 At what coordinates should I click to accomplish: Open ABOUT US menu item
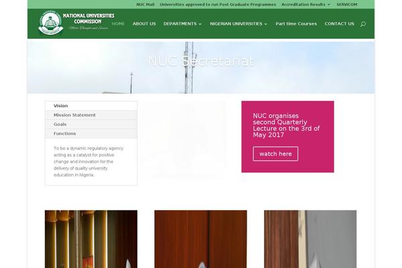(144, 23)
